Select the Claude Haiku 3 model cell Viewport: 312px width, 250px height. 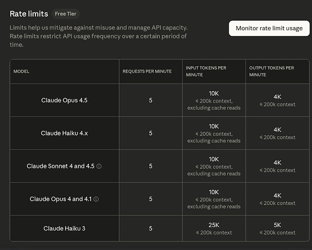coord(64,228)
